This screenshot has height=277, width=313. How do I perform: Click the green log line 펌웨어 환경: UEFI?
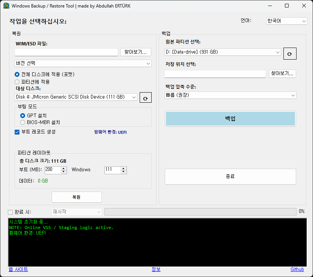click(x=27, y=233)
